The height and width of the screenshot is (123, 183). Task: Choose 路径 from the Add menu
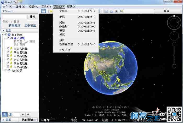(x=76, y=22)
